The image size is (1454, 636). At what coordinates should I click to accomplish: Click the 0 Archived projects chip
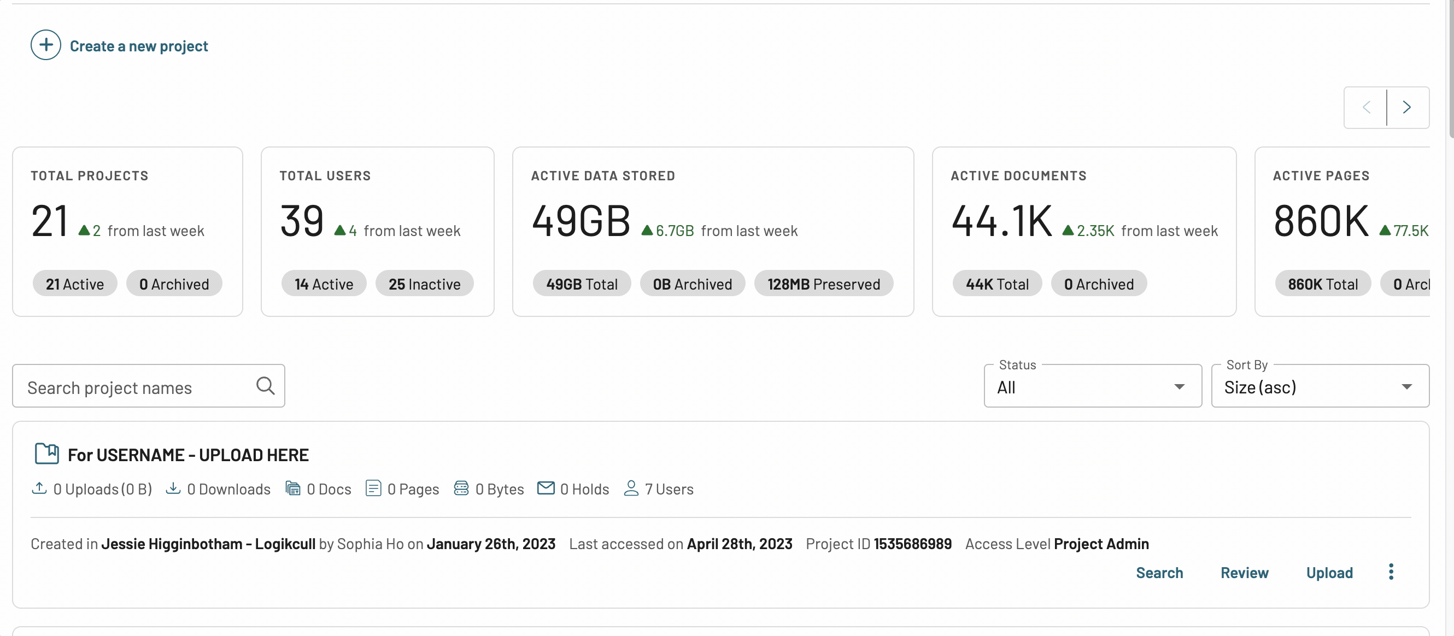[x=174, y=283]
